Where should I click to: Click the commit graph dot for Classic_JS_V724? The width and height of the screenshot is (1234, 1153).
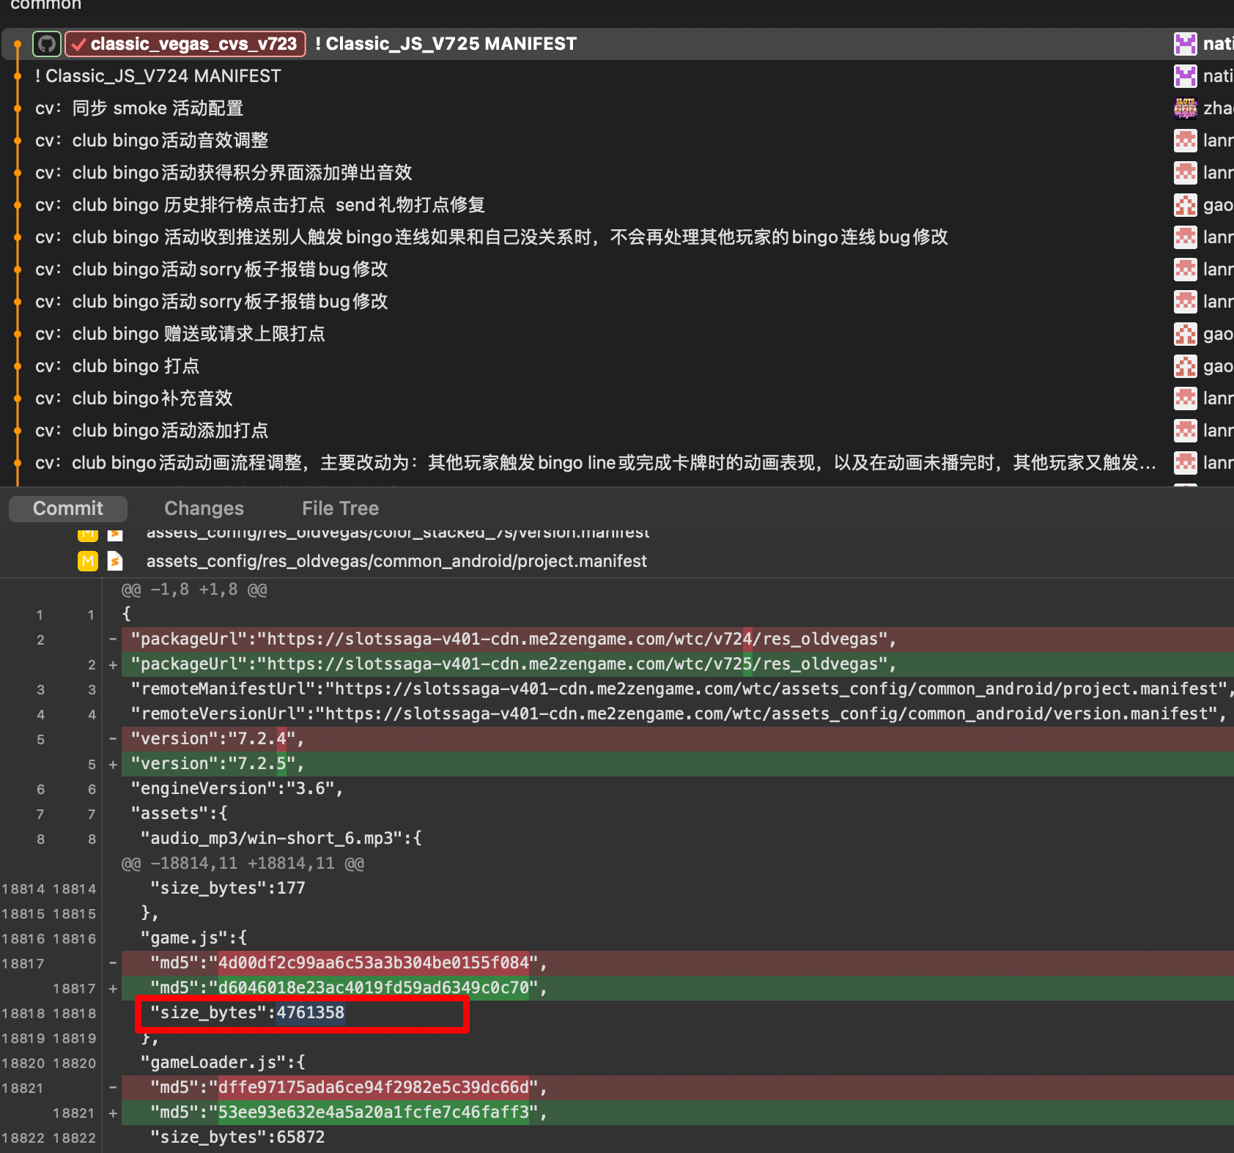click(18, 76)
